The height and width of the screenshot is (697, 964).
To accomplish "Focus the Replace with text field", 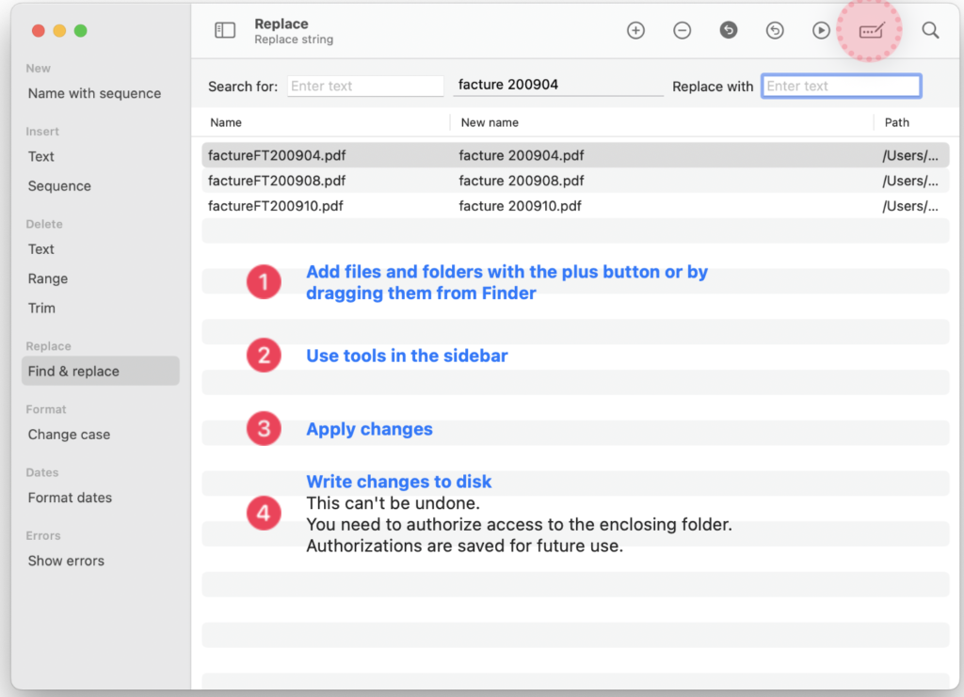I will [841, 86].
